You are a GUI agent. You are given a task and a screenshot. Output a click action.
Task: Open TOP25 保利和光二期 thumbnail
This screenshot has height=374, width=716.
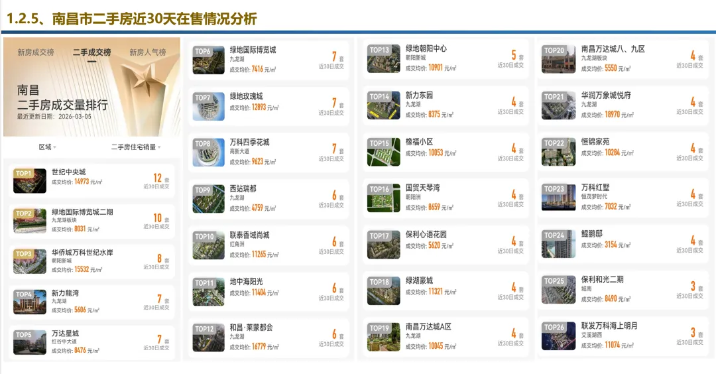click(558, 290)
